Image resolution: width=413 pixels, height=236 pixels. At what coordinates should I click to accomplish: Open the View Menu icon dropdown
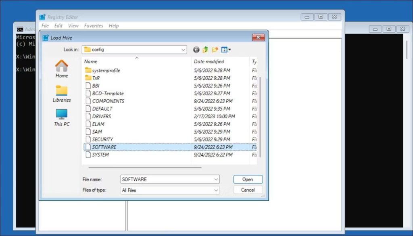tap(226, 50)
